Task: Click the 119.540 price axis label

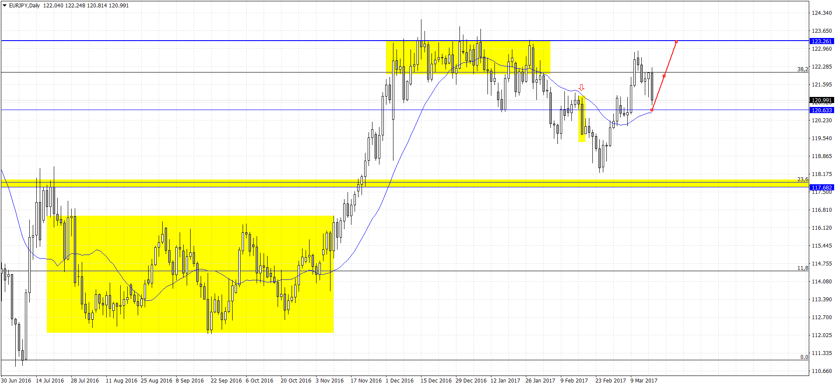Action: (x=822, y=138)
